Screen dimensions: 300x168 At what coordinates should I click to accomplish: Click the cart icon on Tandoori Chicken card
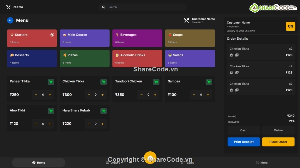tap(156, 82)
